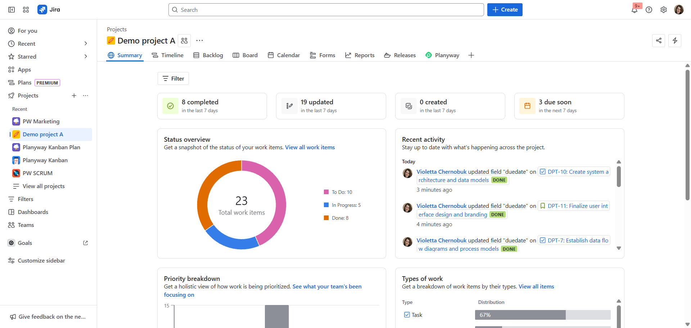Switch to the Board tab
This screenshot has width=691, height=328.
tap(245, 55)
